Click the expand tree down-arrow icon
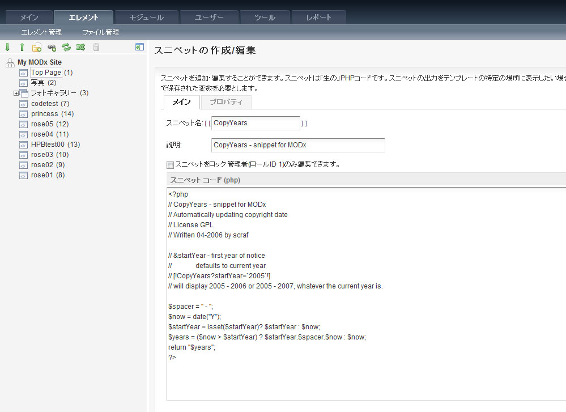 (7, 48)
